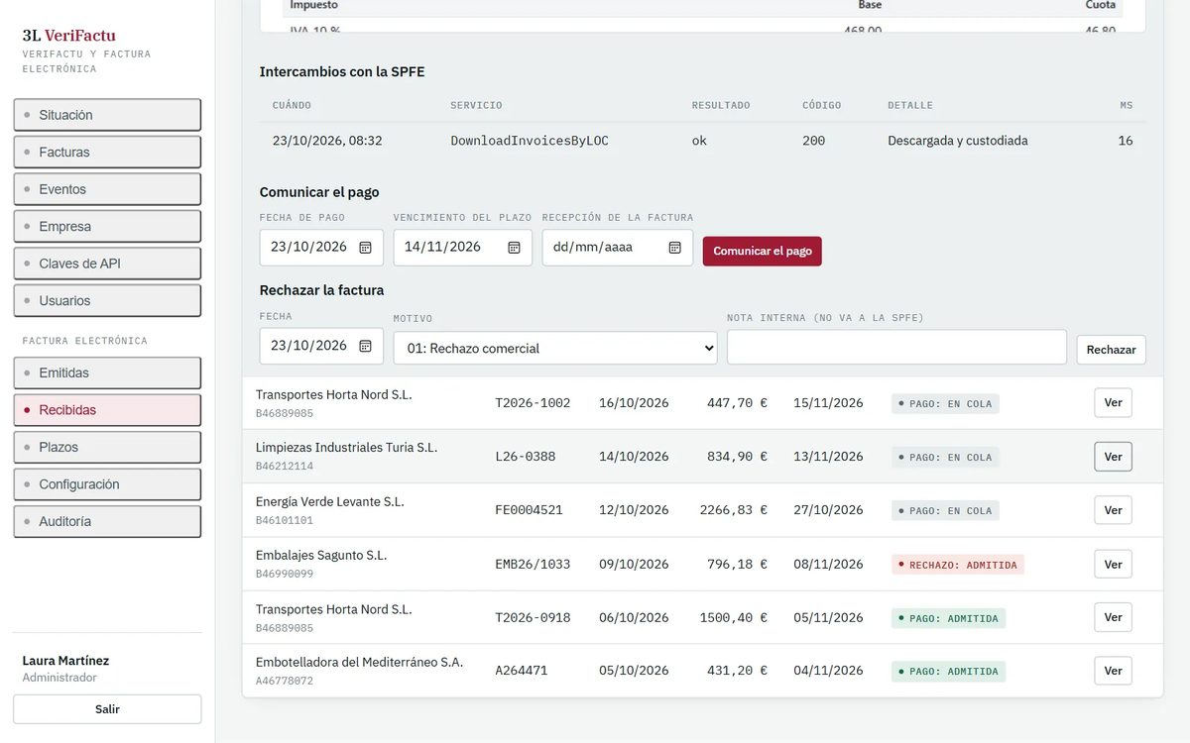Go to Usuarios page
Viewport: 1190px width, 743px height.
coord(107,300)
